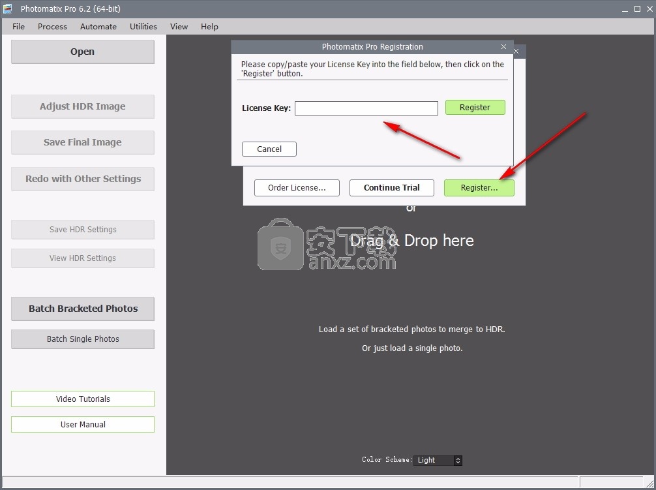Click the Register... button in trial dialog
This screenshot has width=656, height=490.
tap(479, 187)
